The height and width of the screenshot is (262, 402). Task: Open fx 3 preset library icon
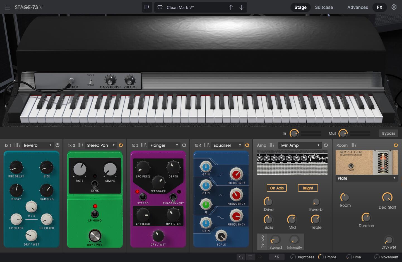[x=144, y=145]
